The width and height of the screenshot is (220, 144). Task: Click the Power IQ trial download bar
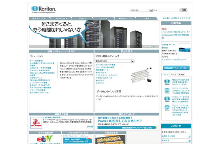(x=127, y=127)
